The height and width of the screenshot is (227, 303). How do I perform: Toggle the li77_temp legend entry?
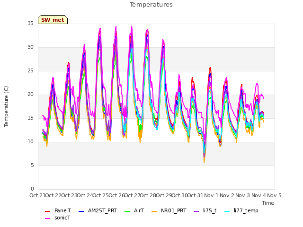point(241,210)
